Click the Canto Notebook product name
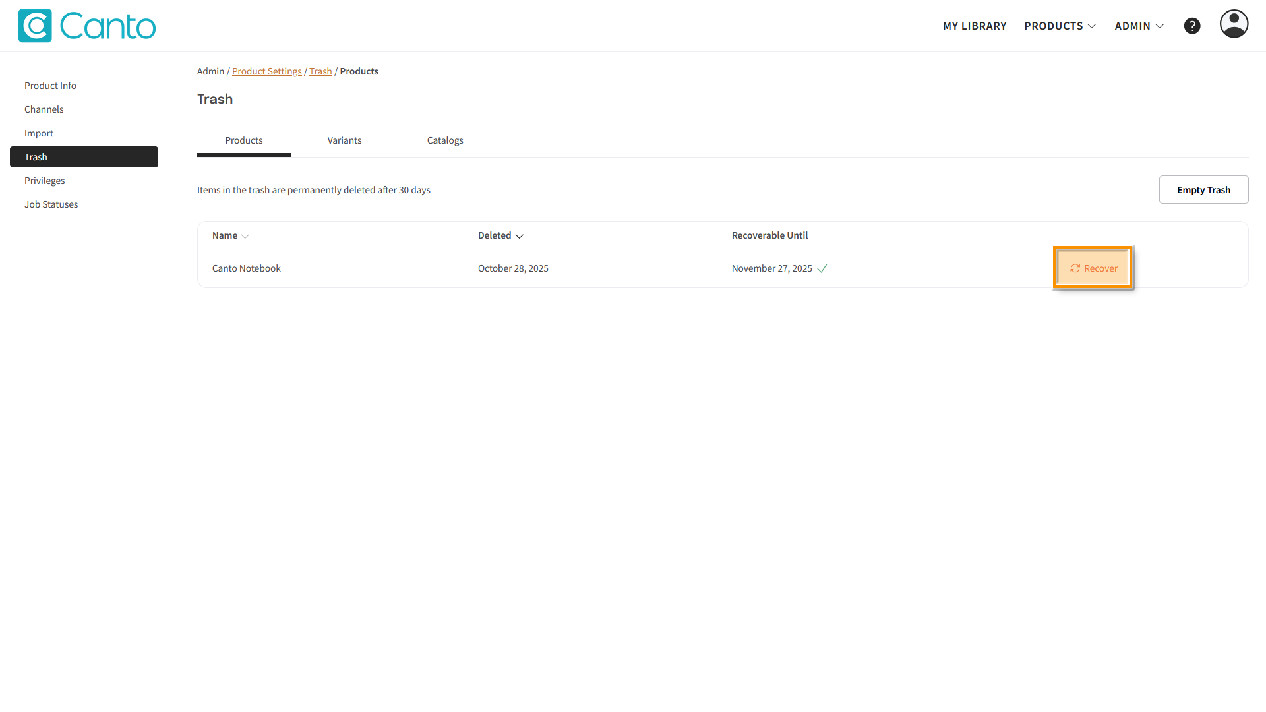The height and width of the screenshot is (712, 1266). 246,268
